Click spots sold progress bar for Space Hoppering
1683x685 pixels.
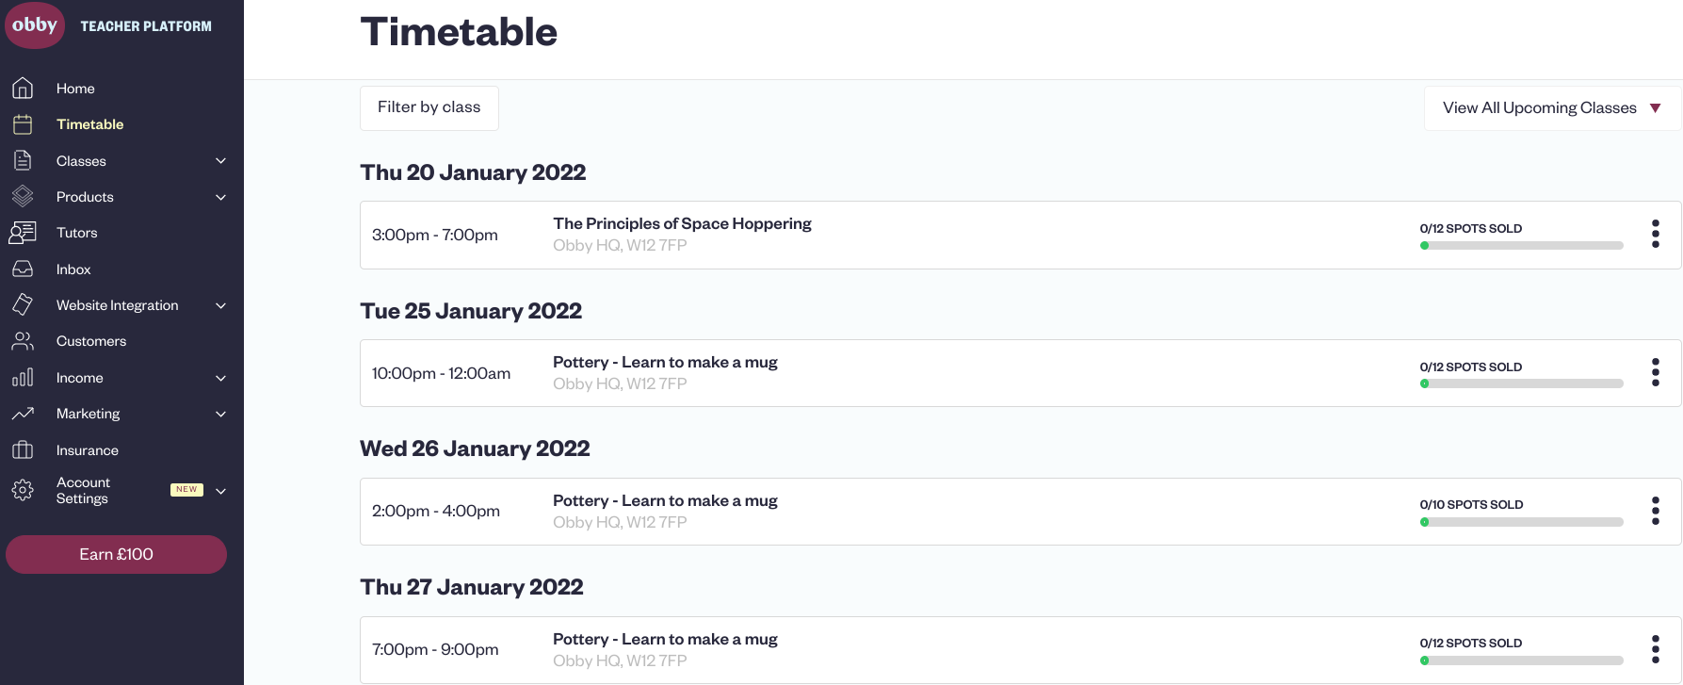(1521, 246)
